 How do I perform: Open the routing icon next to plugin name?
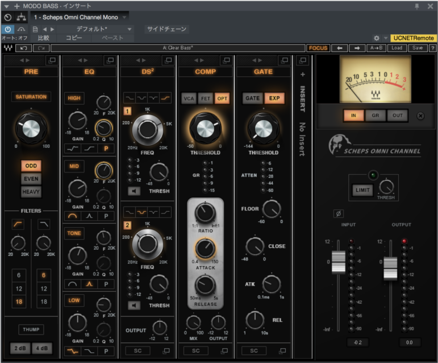21,17
